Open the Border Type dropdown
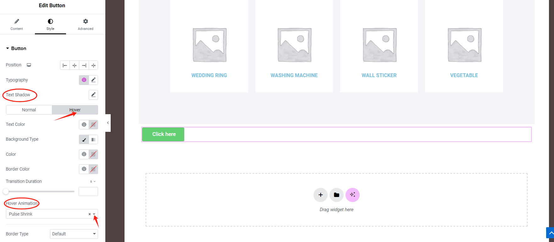 click(74, 234)
